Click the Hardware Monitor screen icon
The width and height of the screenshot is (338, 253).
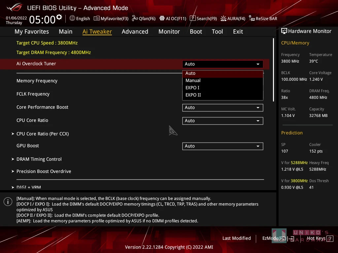[284, 31]
